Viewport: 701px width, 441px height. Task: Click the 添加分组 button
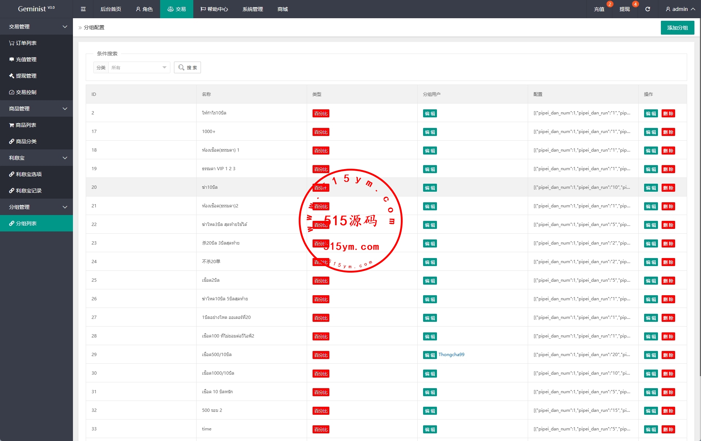[677, 28]
